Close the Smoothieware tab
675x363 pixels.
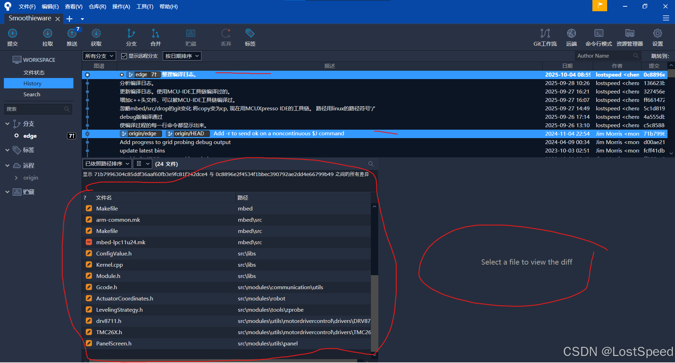pyautogui.click(x=58, y=19)
